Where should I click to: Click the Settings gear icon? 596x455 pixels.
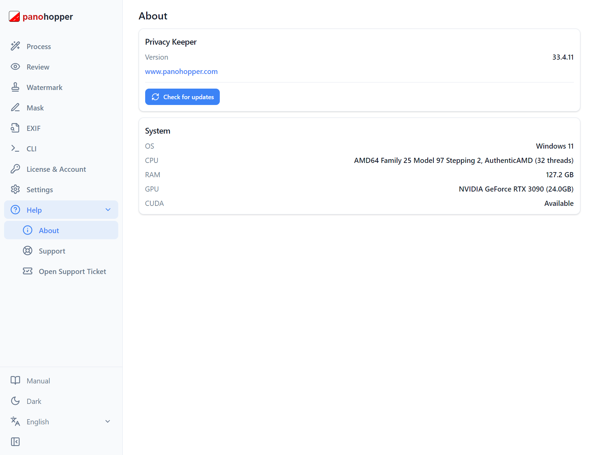[15, 189]
